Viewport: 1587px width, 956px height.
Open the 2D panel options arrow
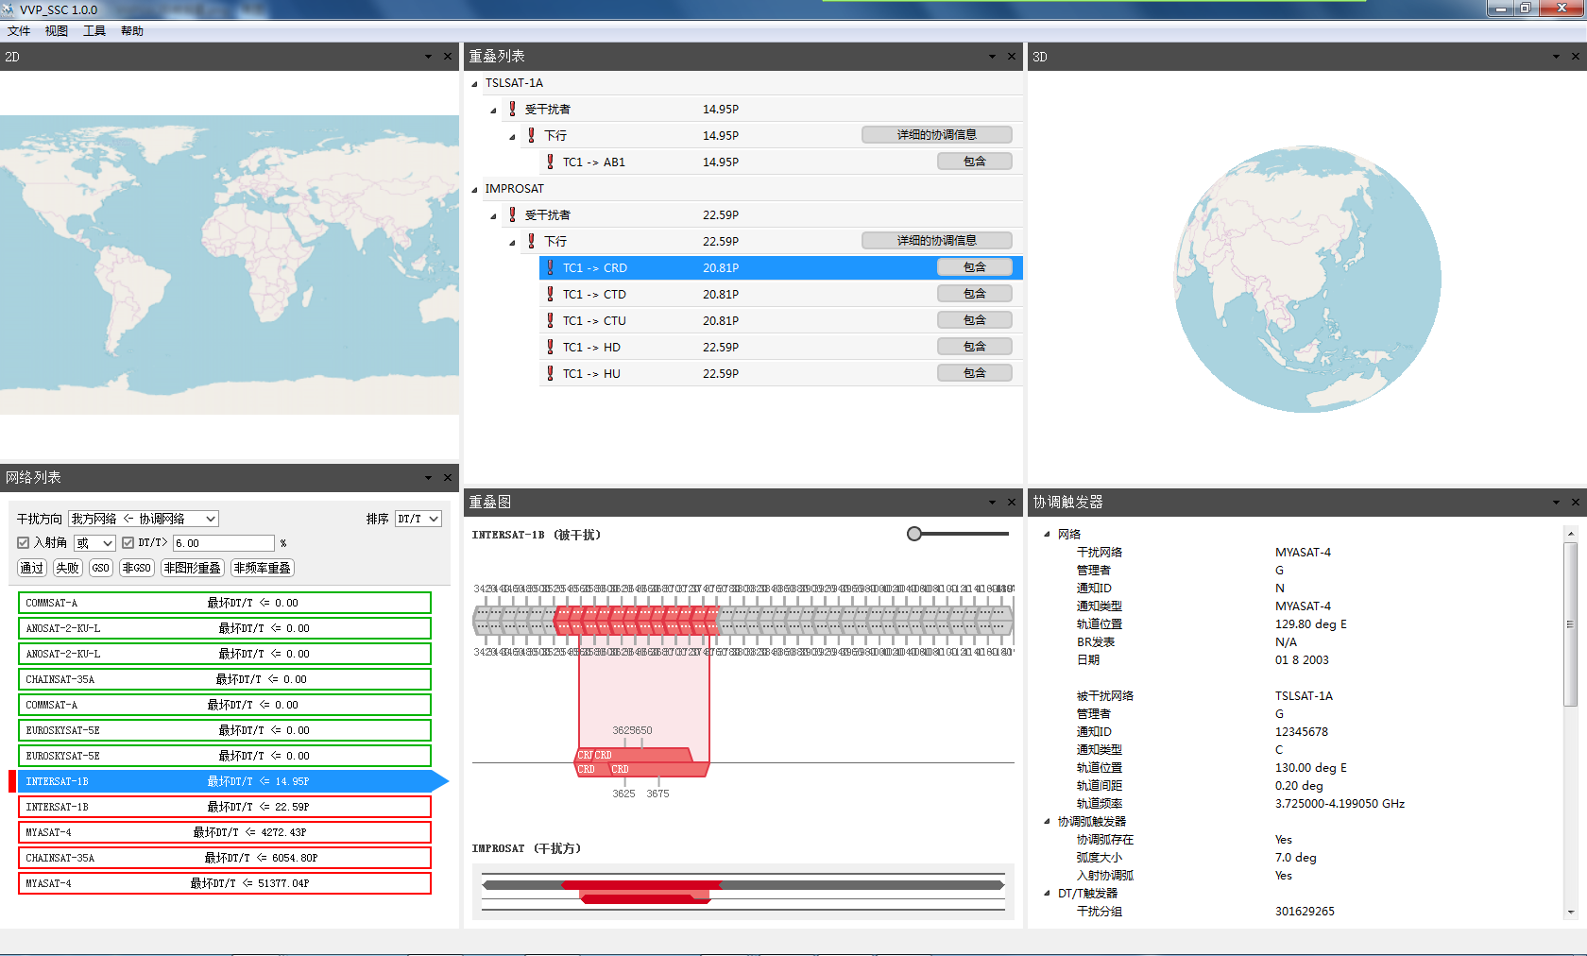tap(429, 57)
